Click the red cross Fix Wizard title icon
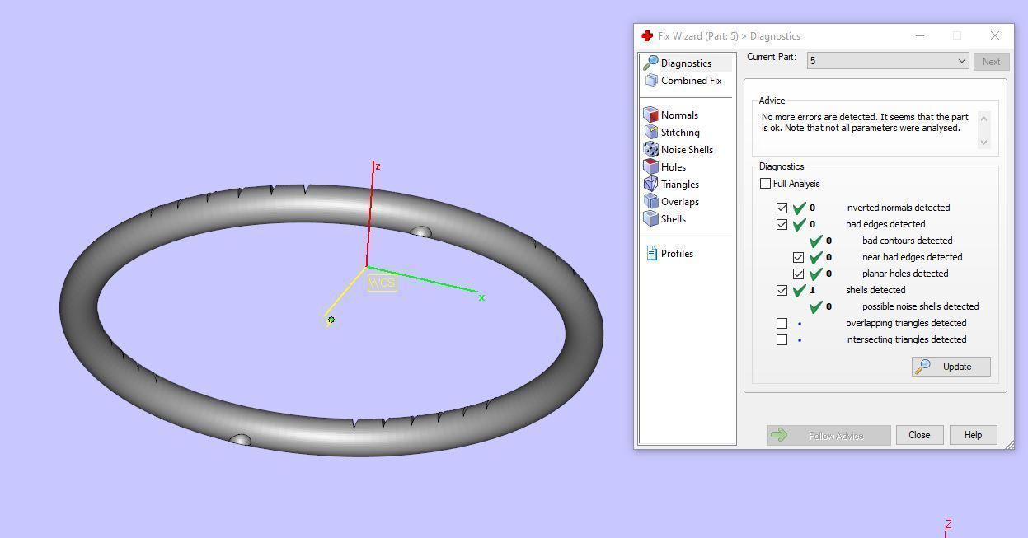This screenshot has height=538, width=1028. (x=647, y=35)
